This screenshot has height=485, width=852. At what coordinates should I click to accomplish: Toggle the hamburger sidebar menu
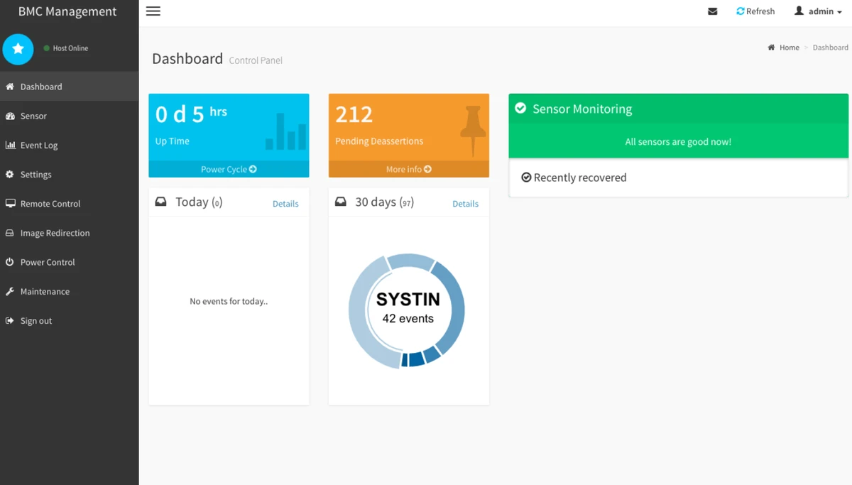153,11
